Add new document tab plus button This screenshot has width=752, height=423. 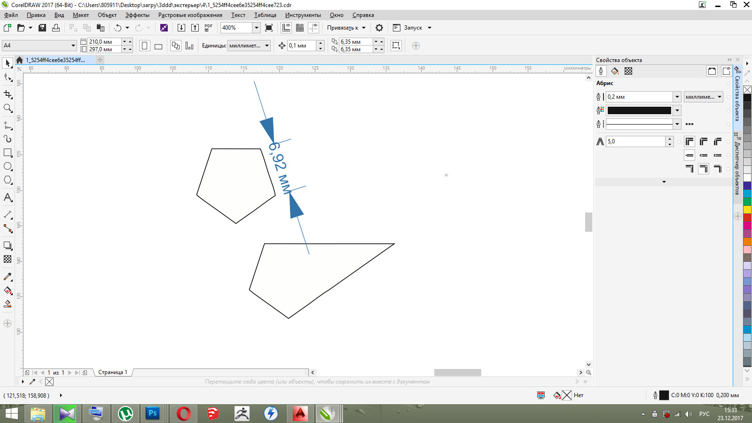click(x=100, y=60)
